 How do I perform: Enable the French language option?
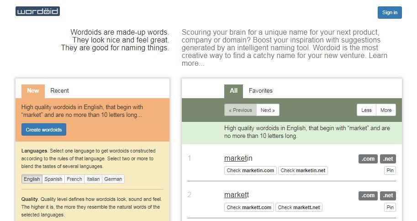pos(74,179)
